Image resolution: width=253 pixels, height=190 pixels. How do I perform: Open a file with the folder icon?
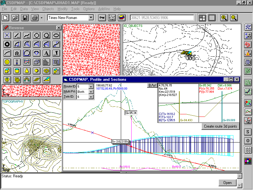[15, 18]
